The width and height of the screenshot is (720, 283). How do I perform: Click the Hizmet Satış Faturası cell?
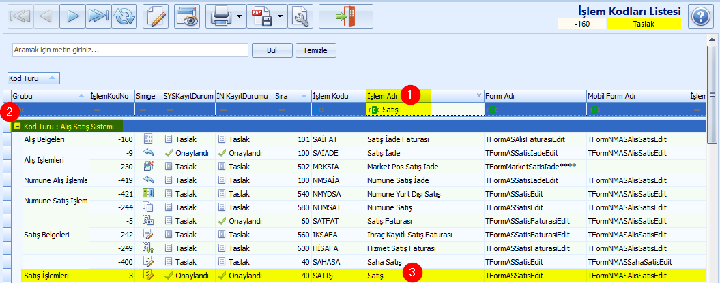(425, 249)
